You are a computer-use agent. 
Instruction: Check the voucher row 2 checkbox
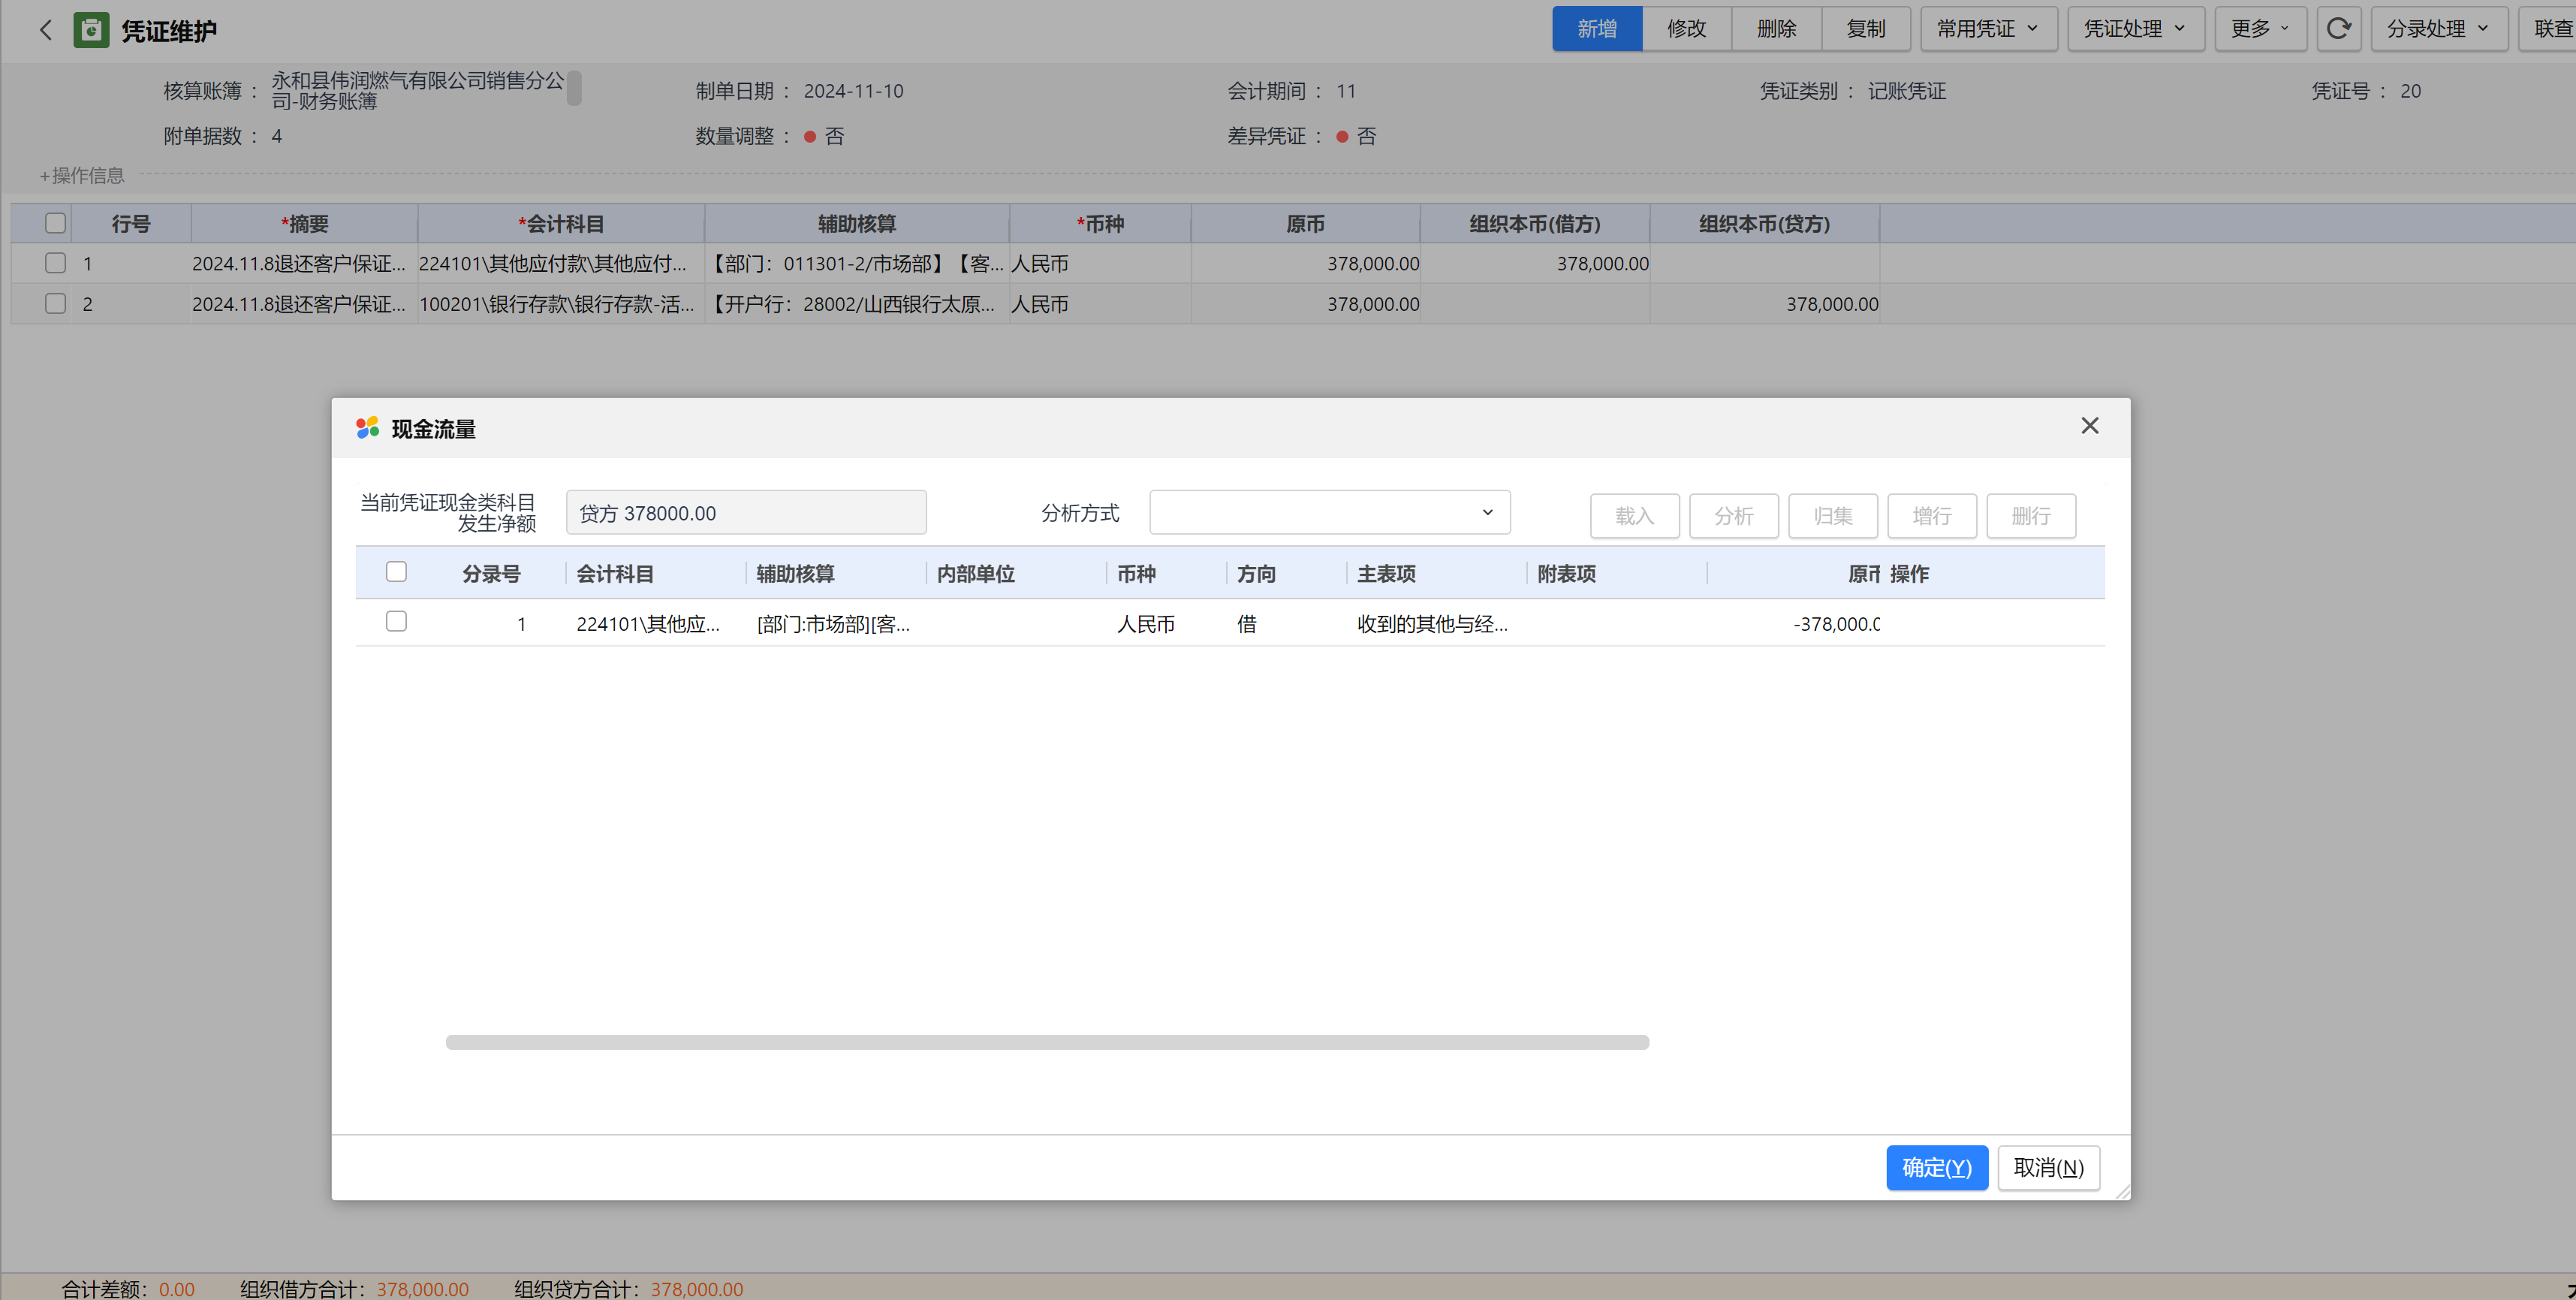(x=55, y=303)
